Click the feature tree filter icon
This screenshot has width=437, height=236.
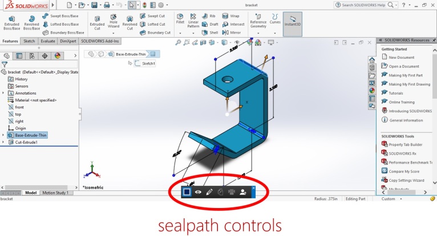[x=4, y=64]
